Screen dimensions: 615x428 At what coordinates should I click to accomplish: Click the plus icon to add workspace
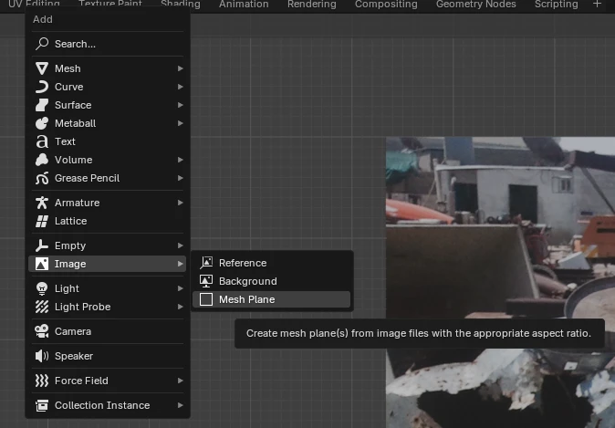(598, 5)
